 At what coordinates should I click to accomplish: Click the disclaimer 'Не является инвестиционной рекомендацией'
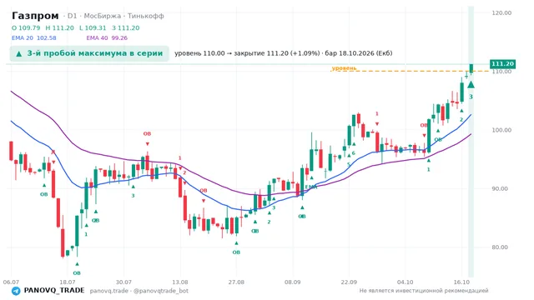coord(424,291)
